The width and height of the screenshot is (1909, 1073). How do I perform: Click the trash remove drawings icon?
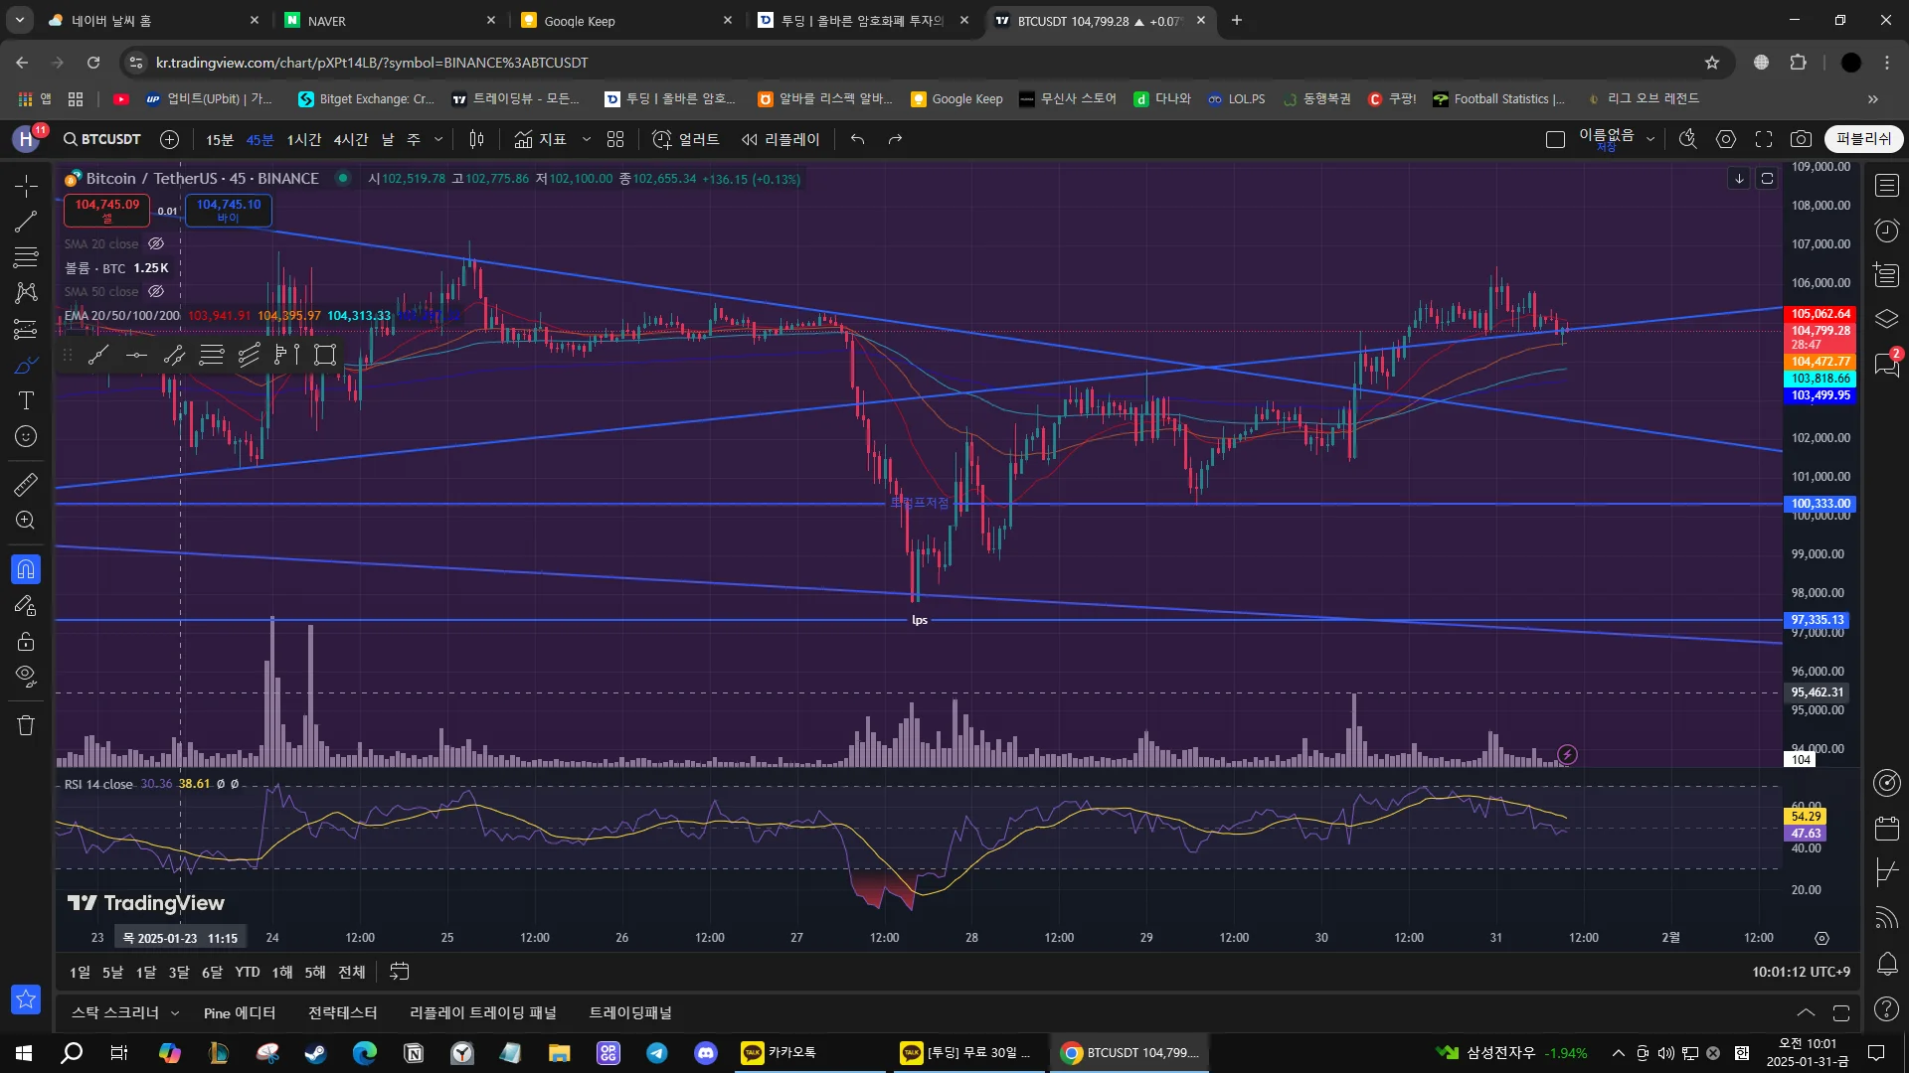pyautogui.click(x=26, y=725)
